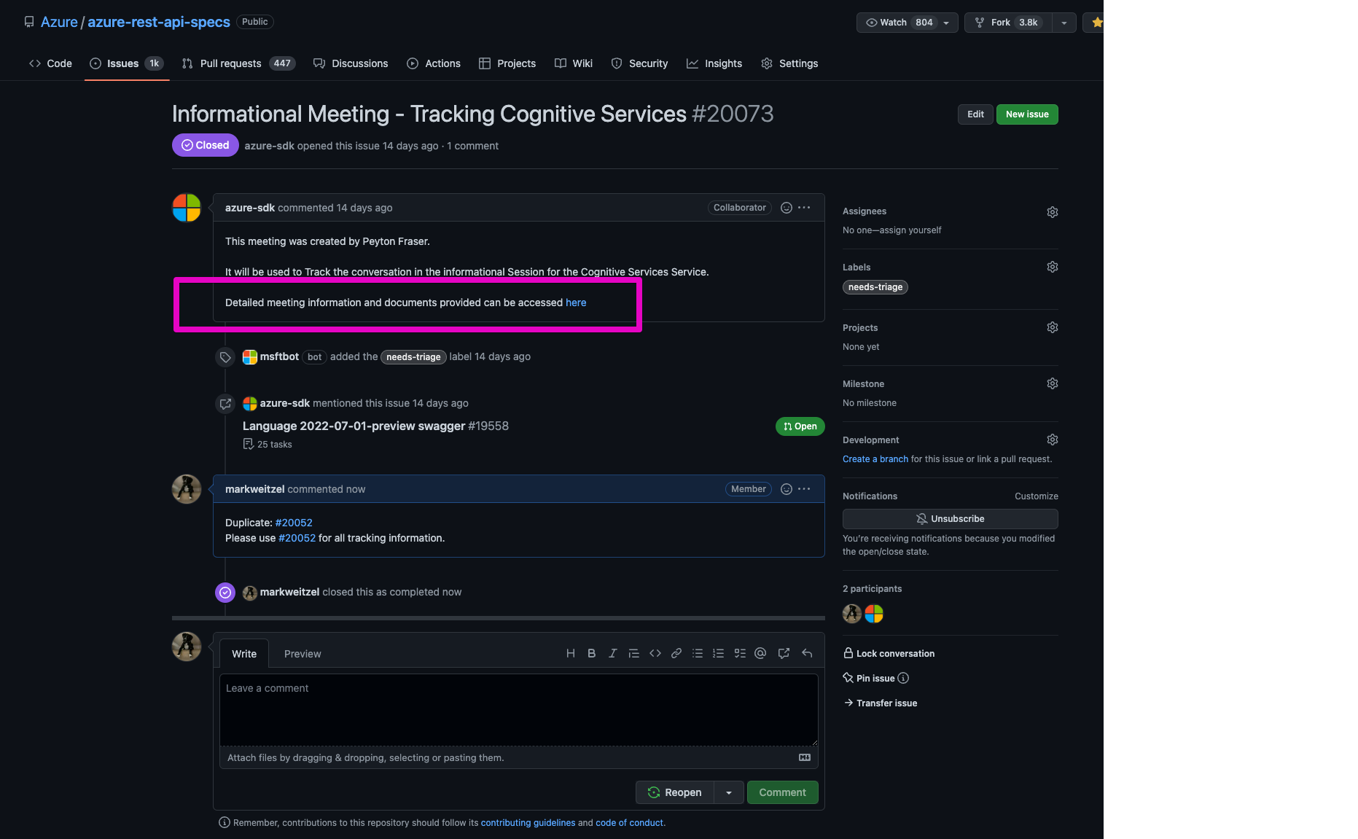Viewport: 1358px width, 839px height.
Task: Fork the repository
Action: pos(1008,23)
